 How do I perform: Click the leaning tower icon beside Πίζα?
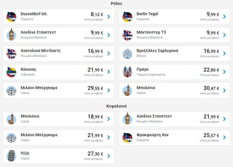tap(11, 156)
